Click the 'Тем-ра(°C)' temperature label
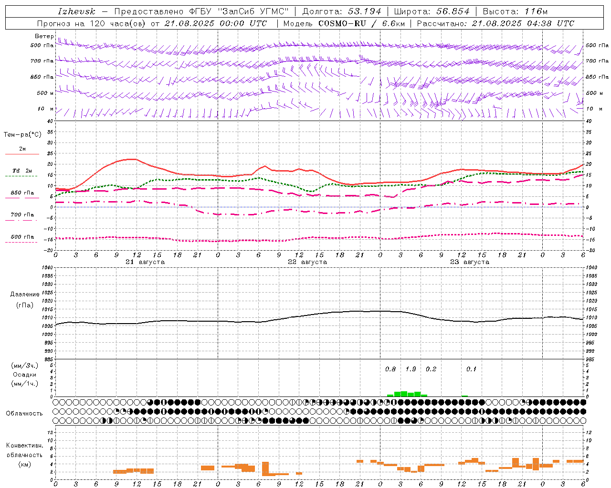611x488 pixels. pos(22,135)
